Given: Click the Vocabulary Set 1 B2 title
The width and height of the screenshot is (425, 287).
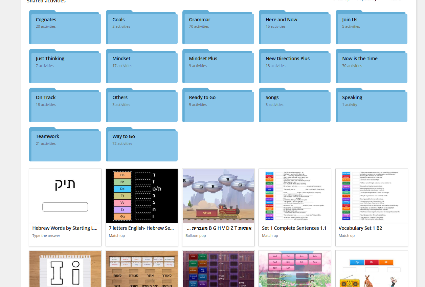Looking at the screenshot, I should click(x=360, y=228).
